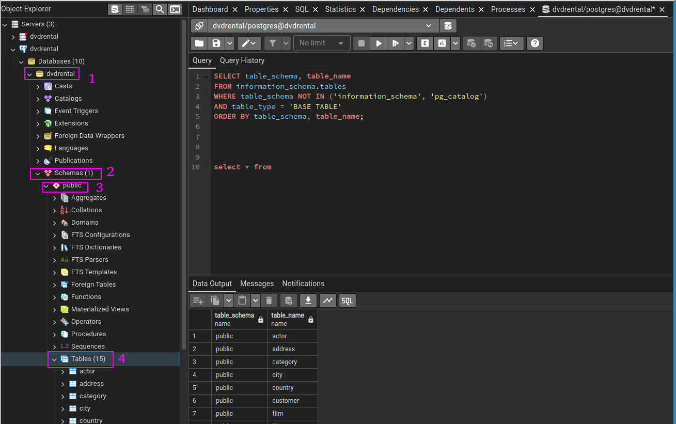Image resolution: width=676 pixels, height=424 pixels.
Task: Click the Cancel query stop button
Action: 361,43
